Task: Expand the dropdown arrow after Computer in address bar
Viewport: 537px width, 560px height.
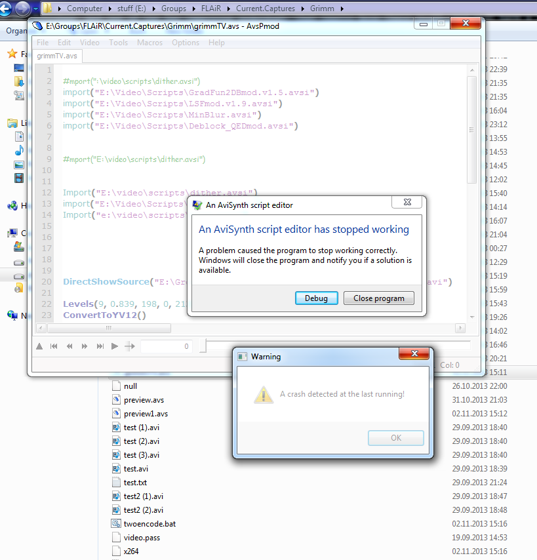Action: click(108, 9)
